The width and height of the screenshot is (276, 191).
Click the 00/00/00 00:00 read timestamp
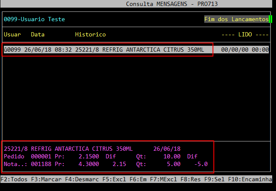pyautogui.click(x=245, y=50)
